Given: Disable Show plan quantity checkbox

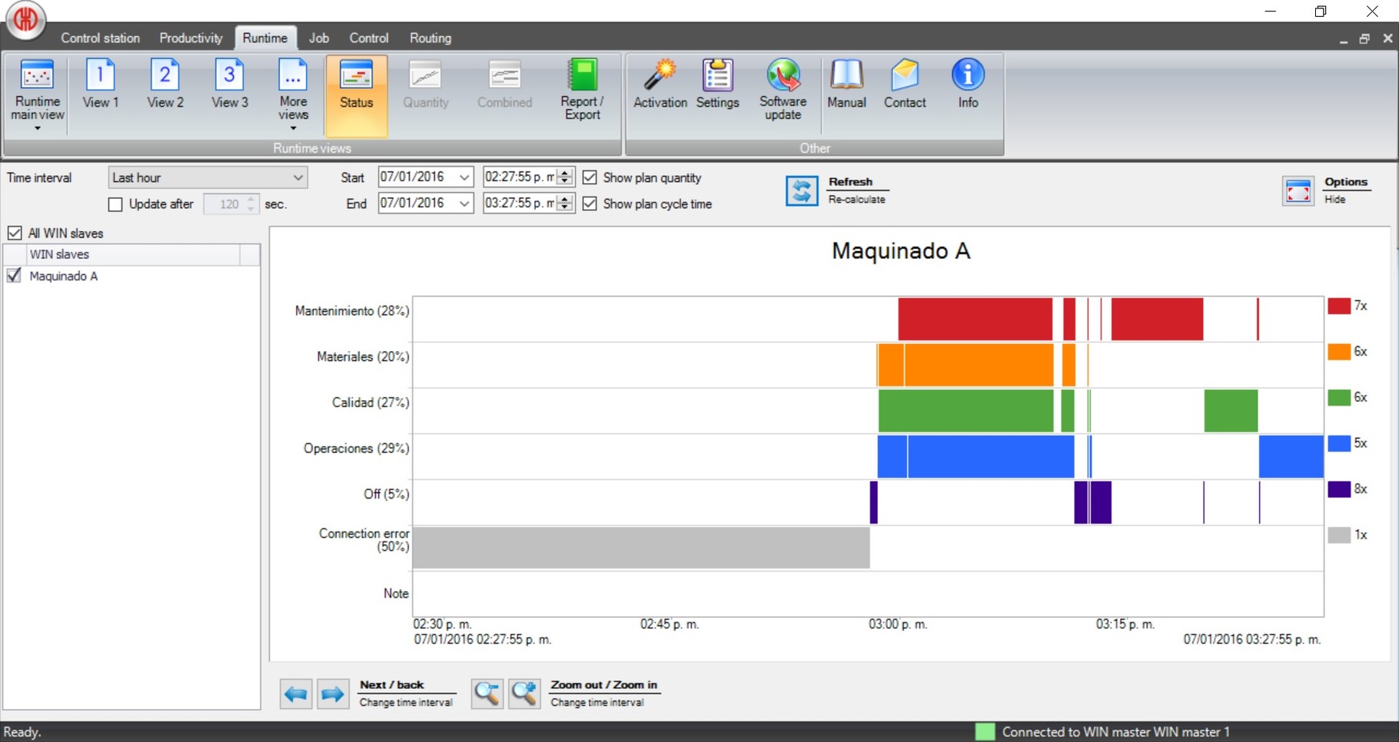Looking at the screenshot, I should click(x=590, y=177).
